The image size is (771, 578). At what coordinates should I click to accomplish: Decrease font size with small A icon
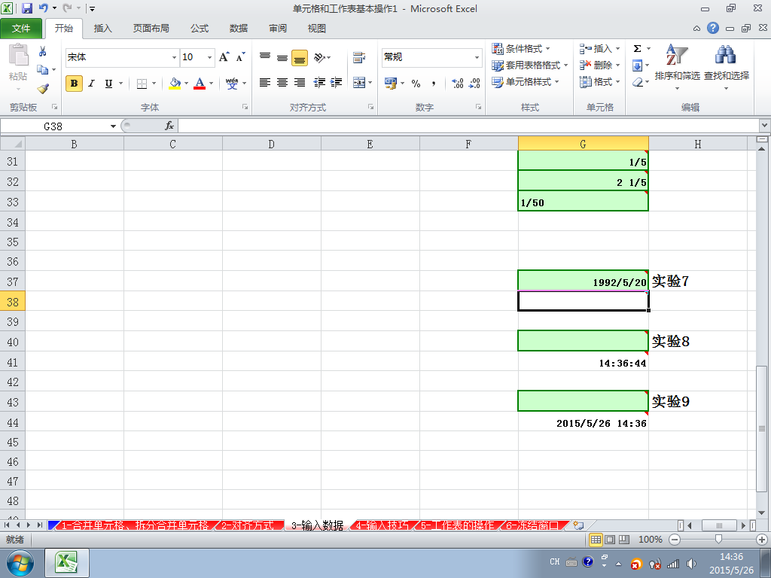[240, 57]
